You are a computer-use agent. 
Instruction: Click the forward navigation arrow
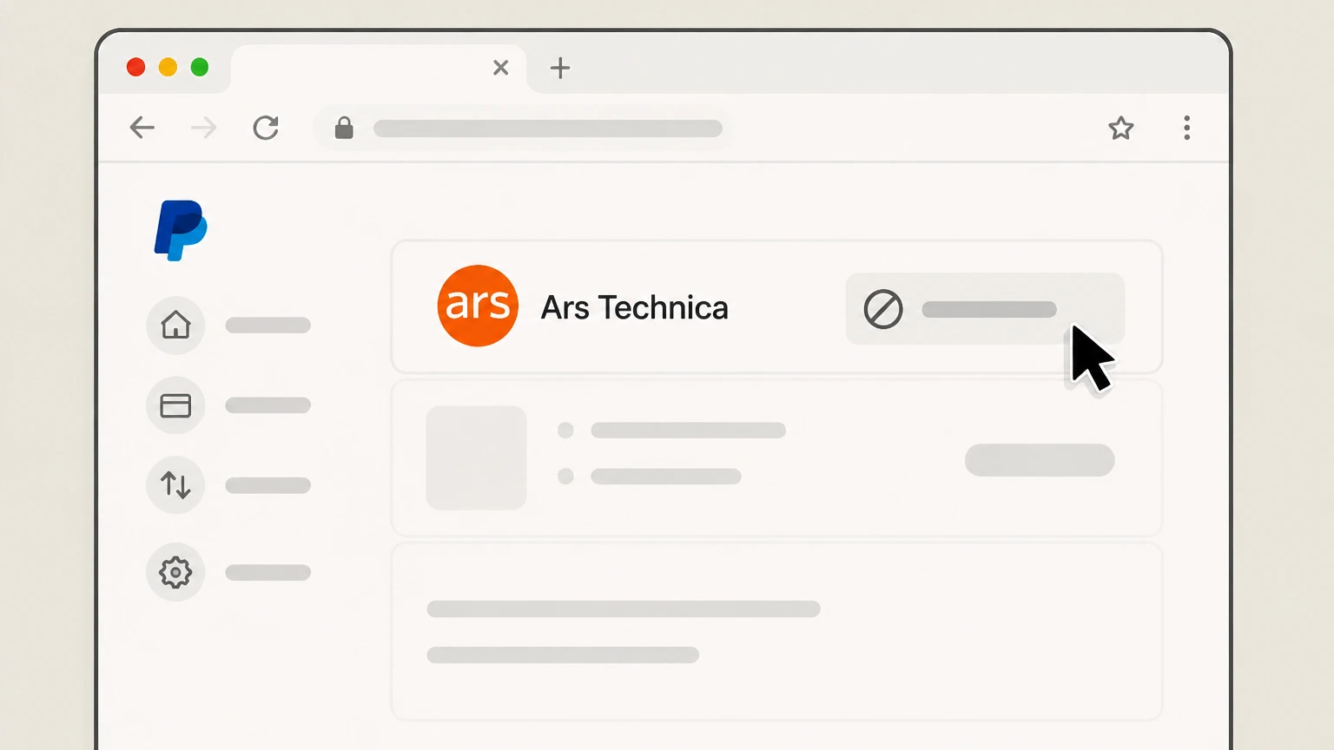pos(203,128)
